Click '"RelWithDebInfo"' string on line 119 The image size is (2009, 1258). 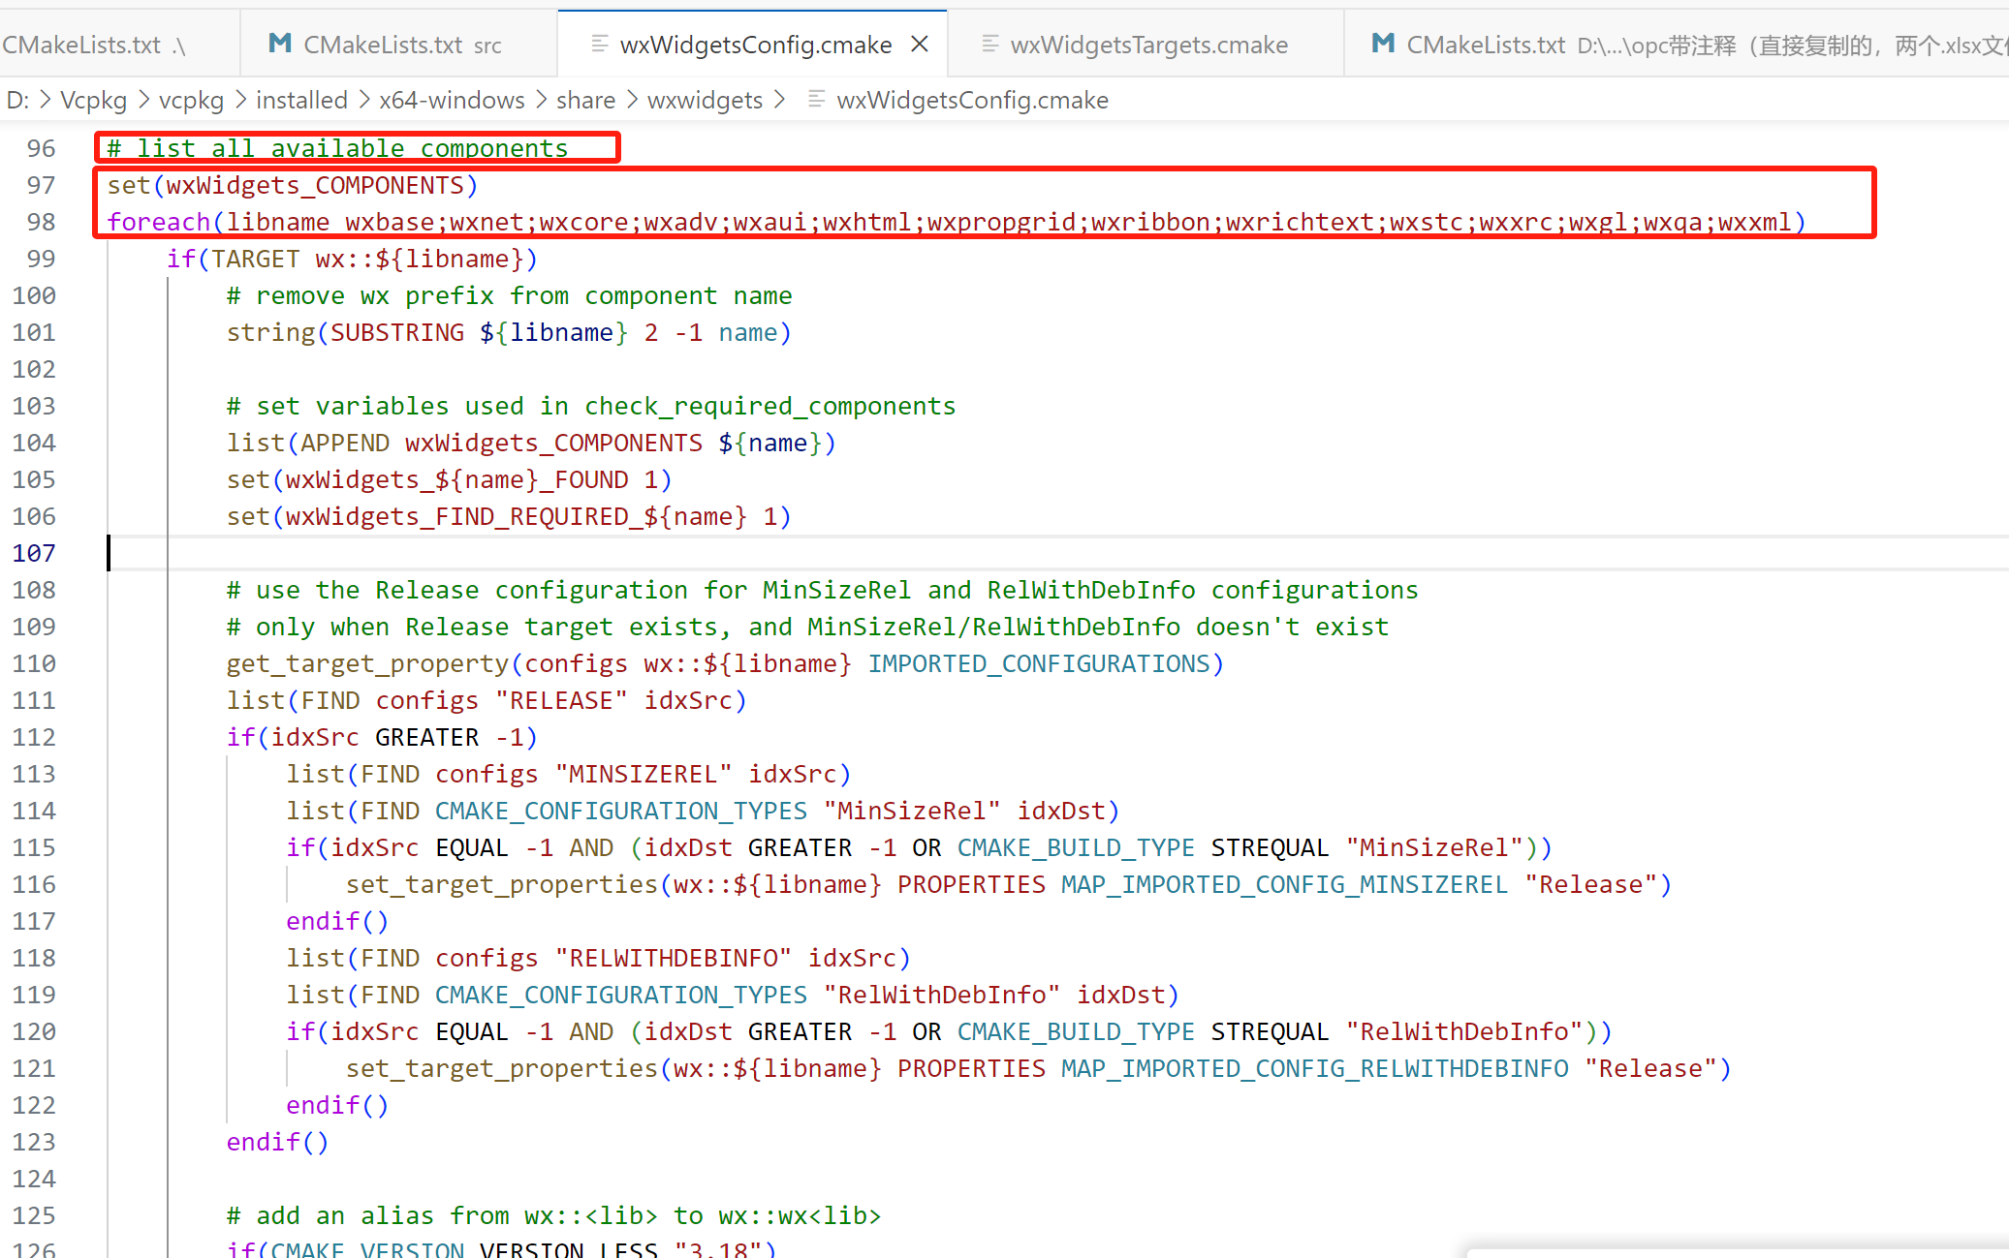pyautogui.click(x=942, y=995)
